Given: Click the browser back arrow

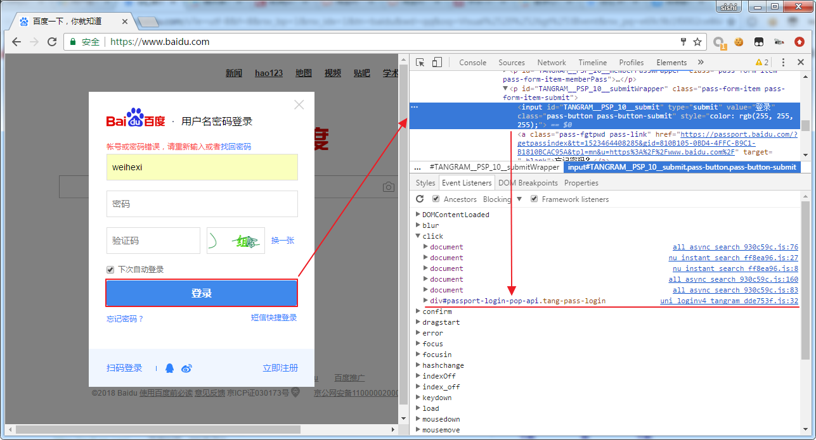Looking at the screenshot, I should [x=16, y=42].
